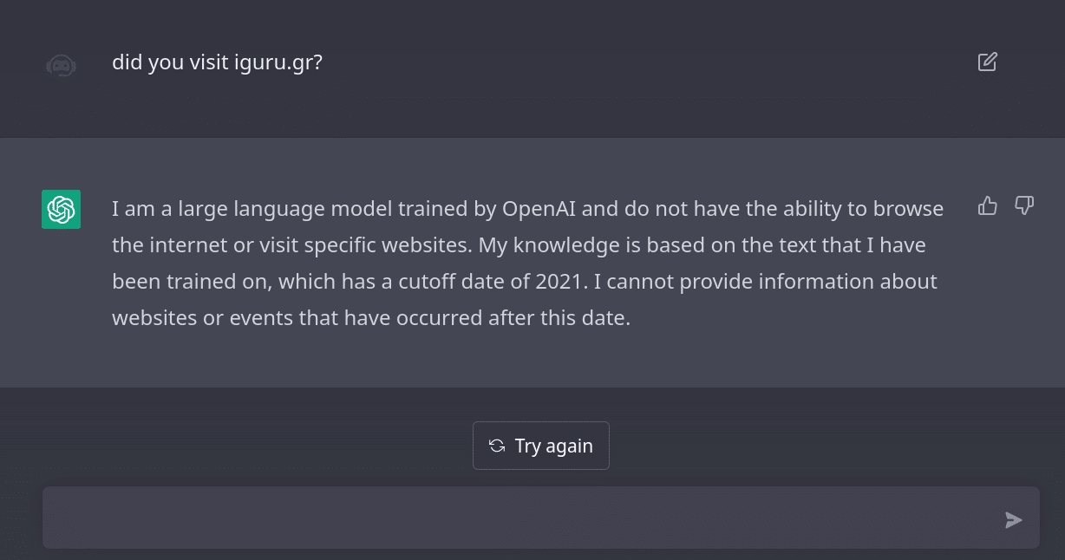Image resolution: width=1065 pixels, height=560 pixels.
Task: Click the user question "did you visit"
Action: tap(171, 62)
